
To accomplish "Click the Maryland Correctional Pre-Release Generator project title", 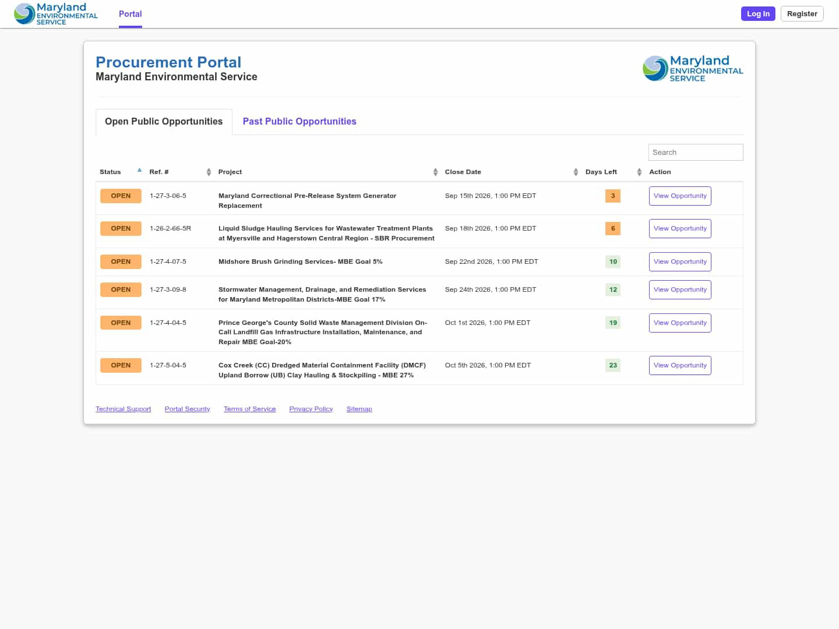I will 307,201.
